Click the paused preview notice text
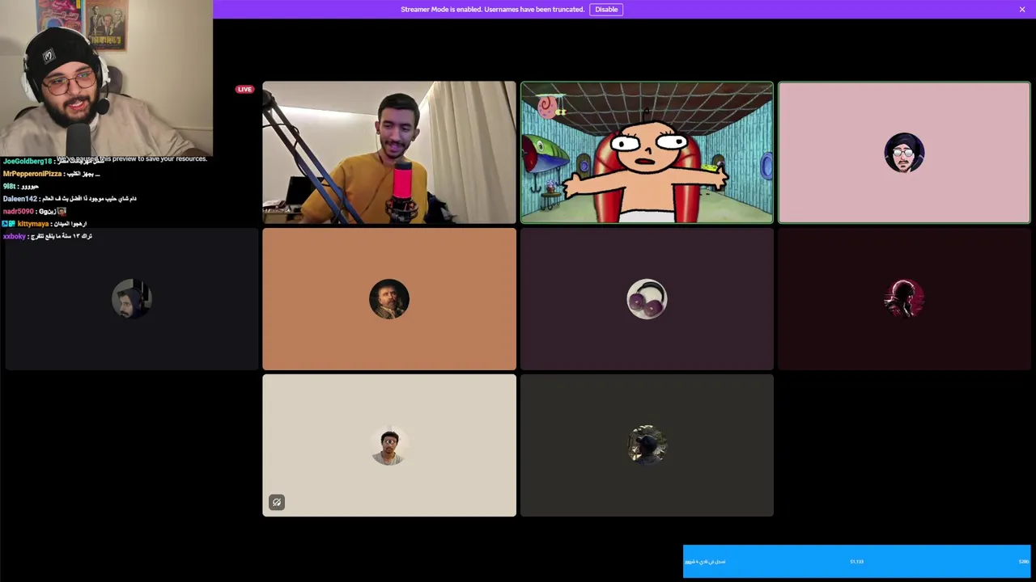 point(132,158)
